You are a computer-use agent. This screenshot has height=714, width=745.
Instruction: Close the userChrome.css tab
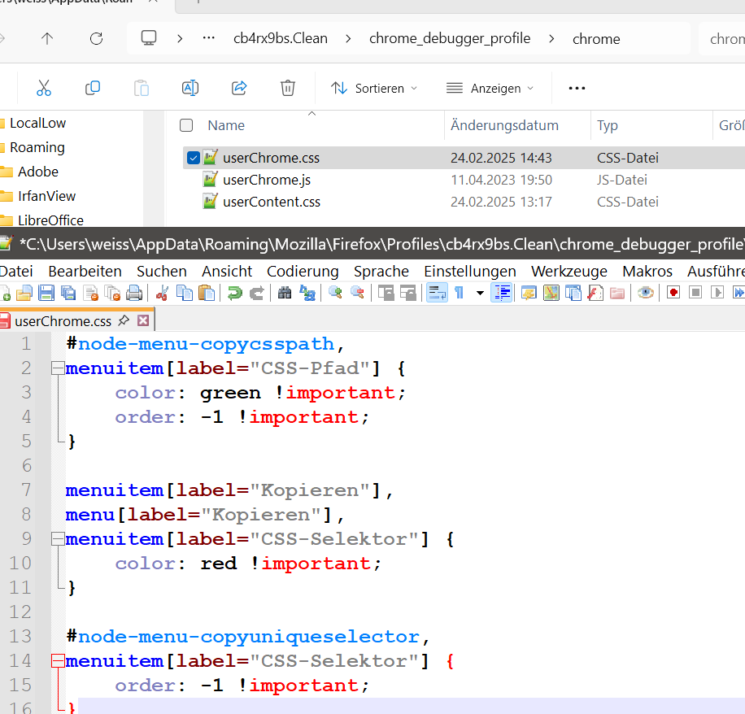tap(143, 320)
